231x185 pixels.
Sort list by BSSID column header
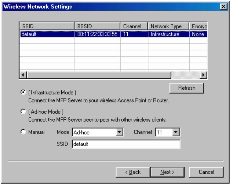(97, 26)
